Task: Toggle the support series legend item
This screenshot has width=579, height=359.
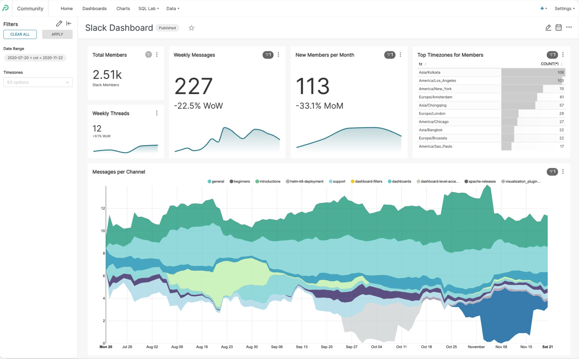Action: (337, 182)
